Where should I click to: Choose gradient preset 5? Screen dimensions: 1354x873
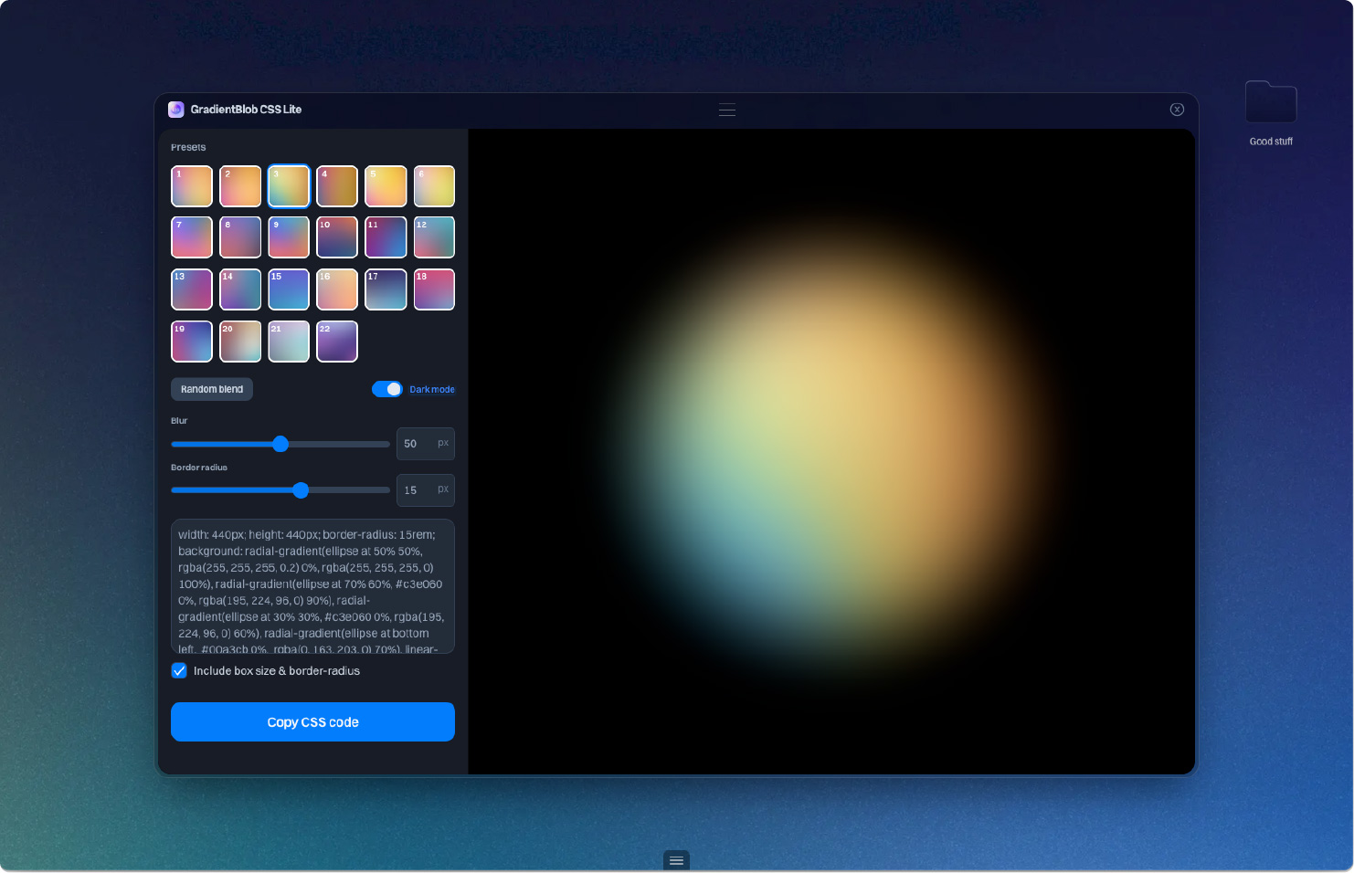[x=386, y=186]
